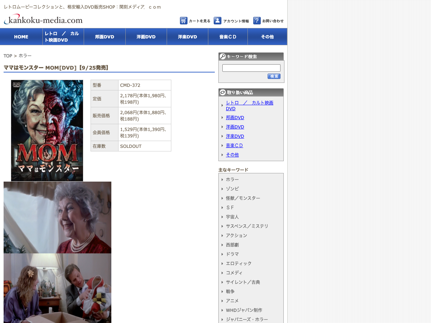431x323 pixels.
Task: Click the smiling elderly woman still image
Action: (57, 217)
